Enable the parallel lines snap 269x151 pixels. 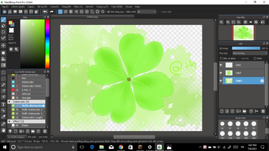click(65, 12)
